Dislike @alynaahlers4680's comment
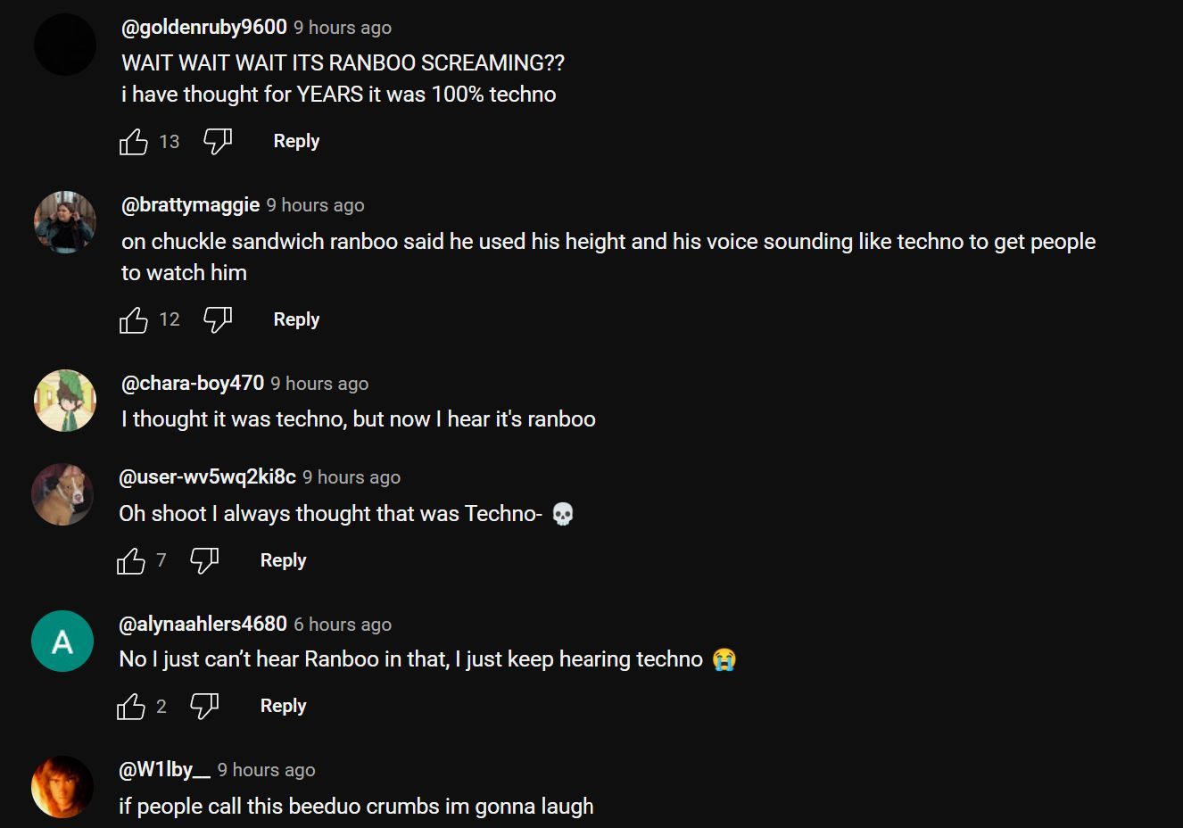Screen dimensions: 1183x828 tap(204, 707)
